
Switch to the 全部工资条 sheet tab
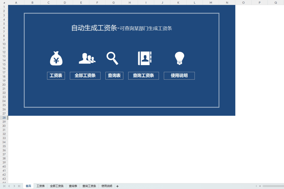click(57, 186)
